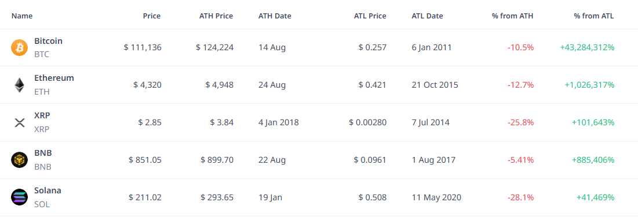Select the BTC ticker symbol text

click(42, 54)
